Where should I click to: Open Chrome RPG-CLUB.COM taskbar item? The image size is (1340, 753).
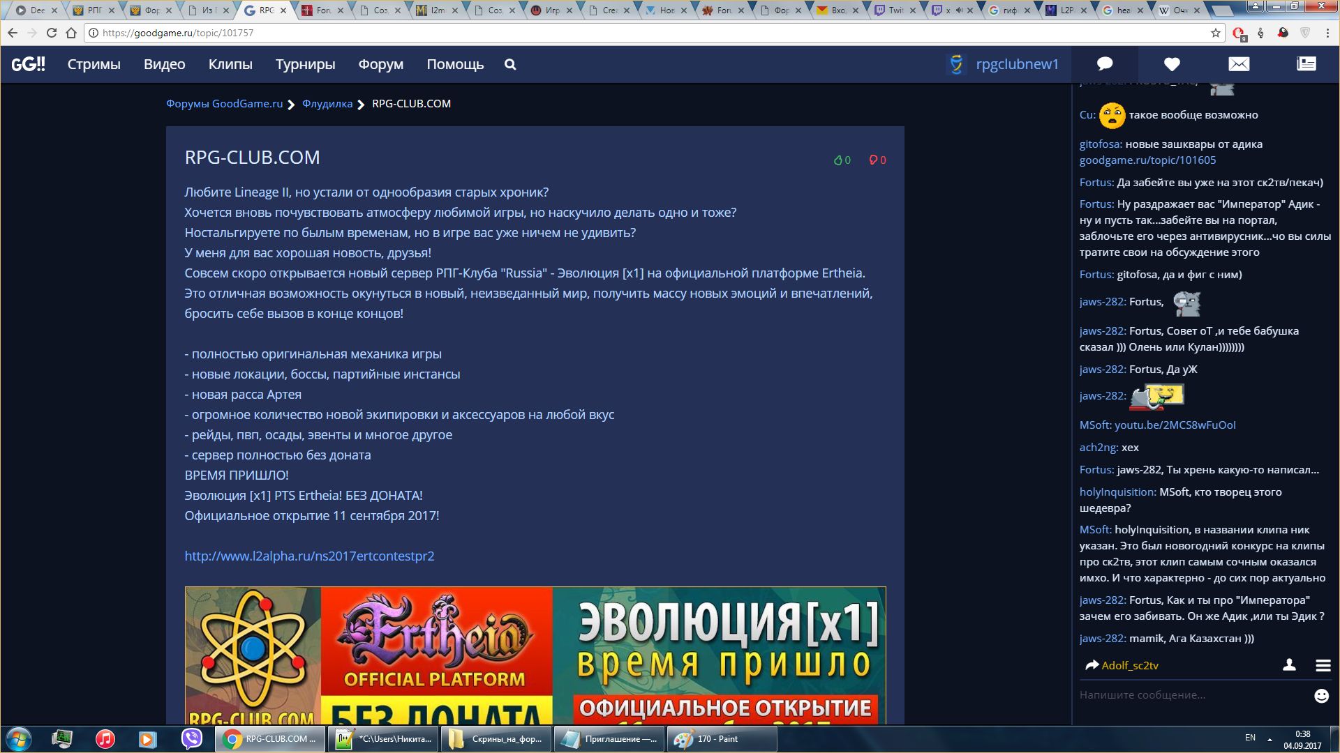click(270, 739)
